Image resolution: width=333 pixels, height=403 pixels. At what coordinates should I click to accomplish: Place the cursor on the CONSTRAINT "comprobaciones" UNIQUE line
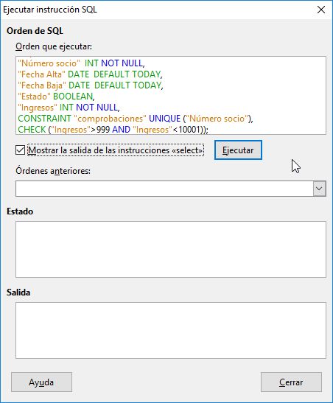[136, 119]
